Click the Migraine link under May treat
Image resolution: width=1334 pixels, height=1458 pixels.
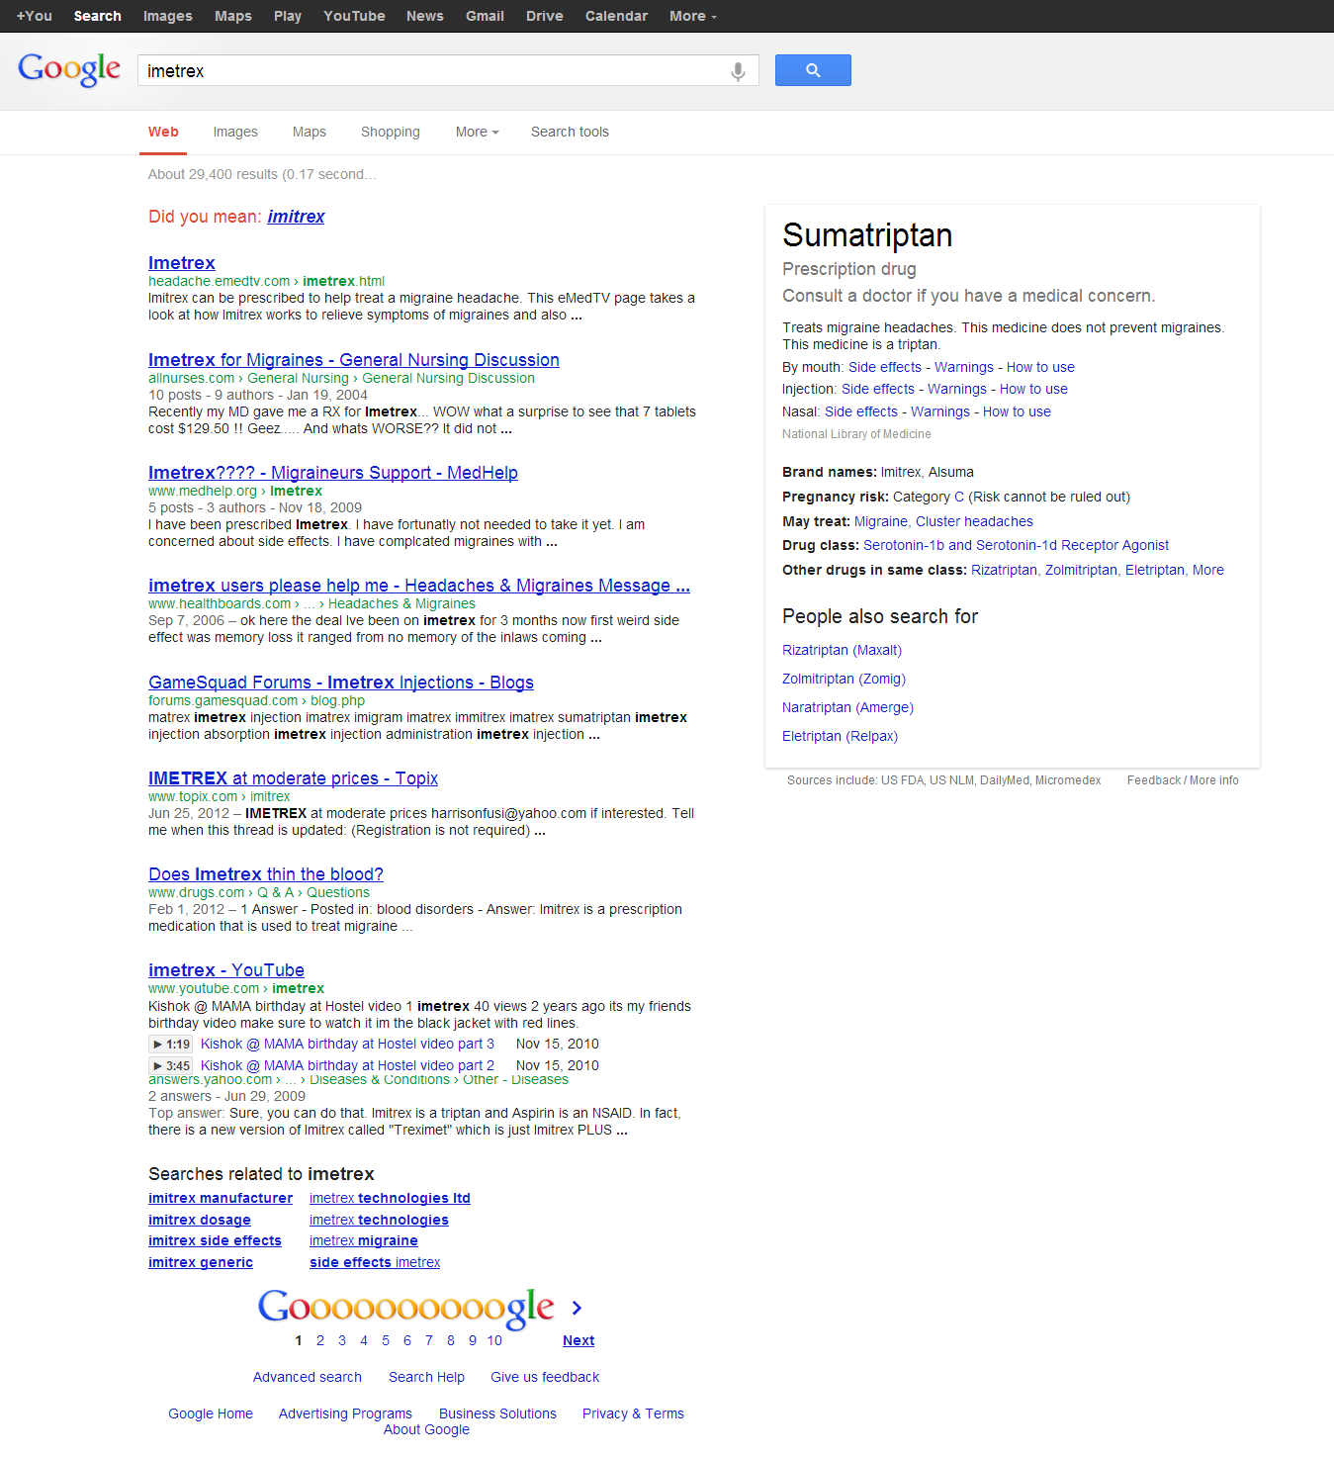pyautogui.click(x=881, y=521)
